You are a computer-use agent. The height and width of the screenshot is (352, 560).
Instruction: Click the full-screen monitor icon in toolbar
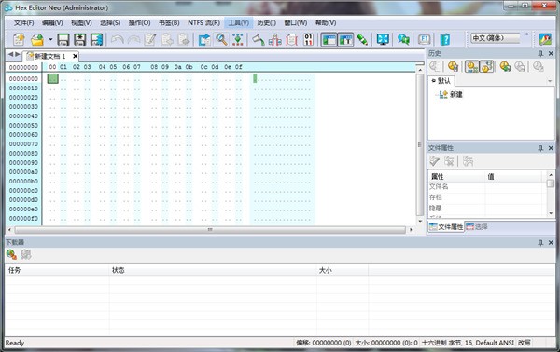383,39
